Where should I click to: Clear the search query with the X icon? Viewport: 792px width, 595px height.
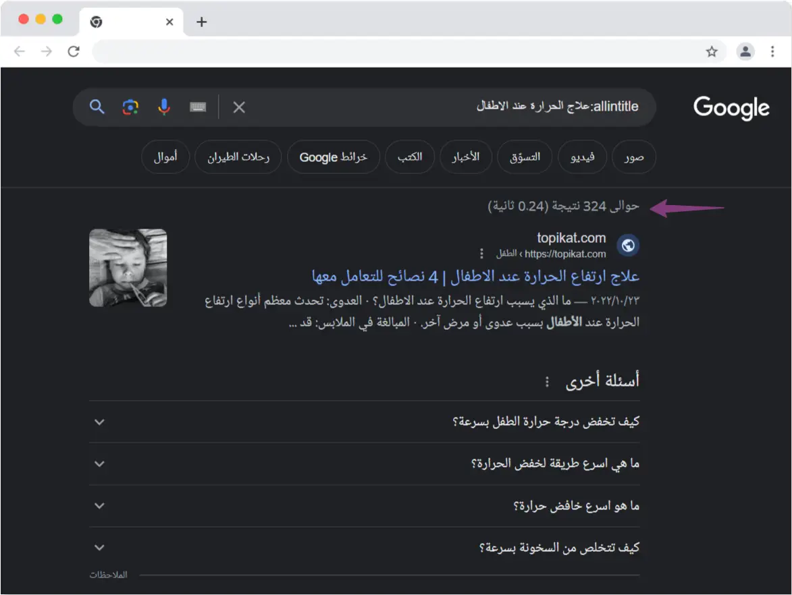point(238,107)
